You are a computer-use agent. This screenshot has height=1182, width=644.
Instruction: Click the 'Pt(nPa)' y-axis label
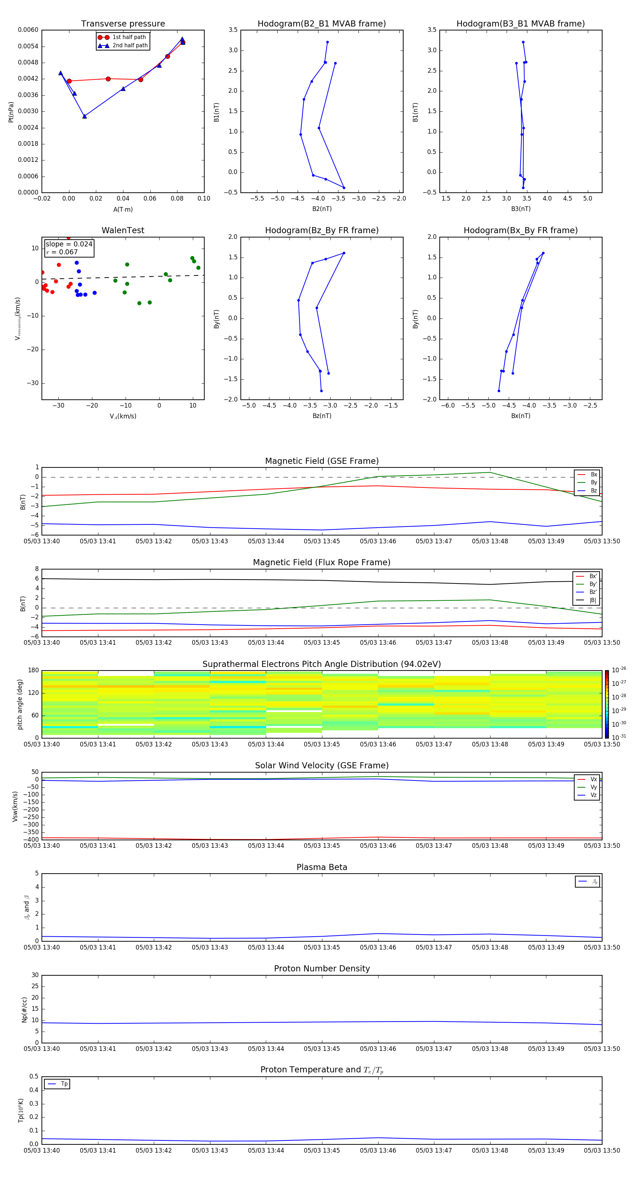tap(11, 112)
